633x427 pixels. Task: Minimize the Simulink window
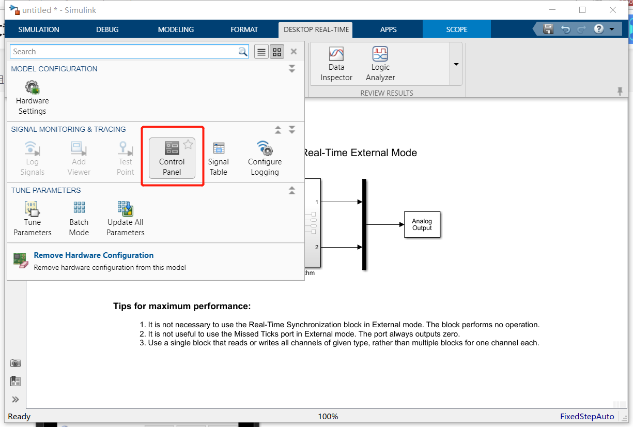[552, 10]
